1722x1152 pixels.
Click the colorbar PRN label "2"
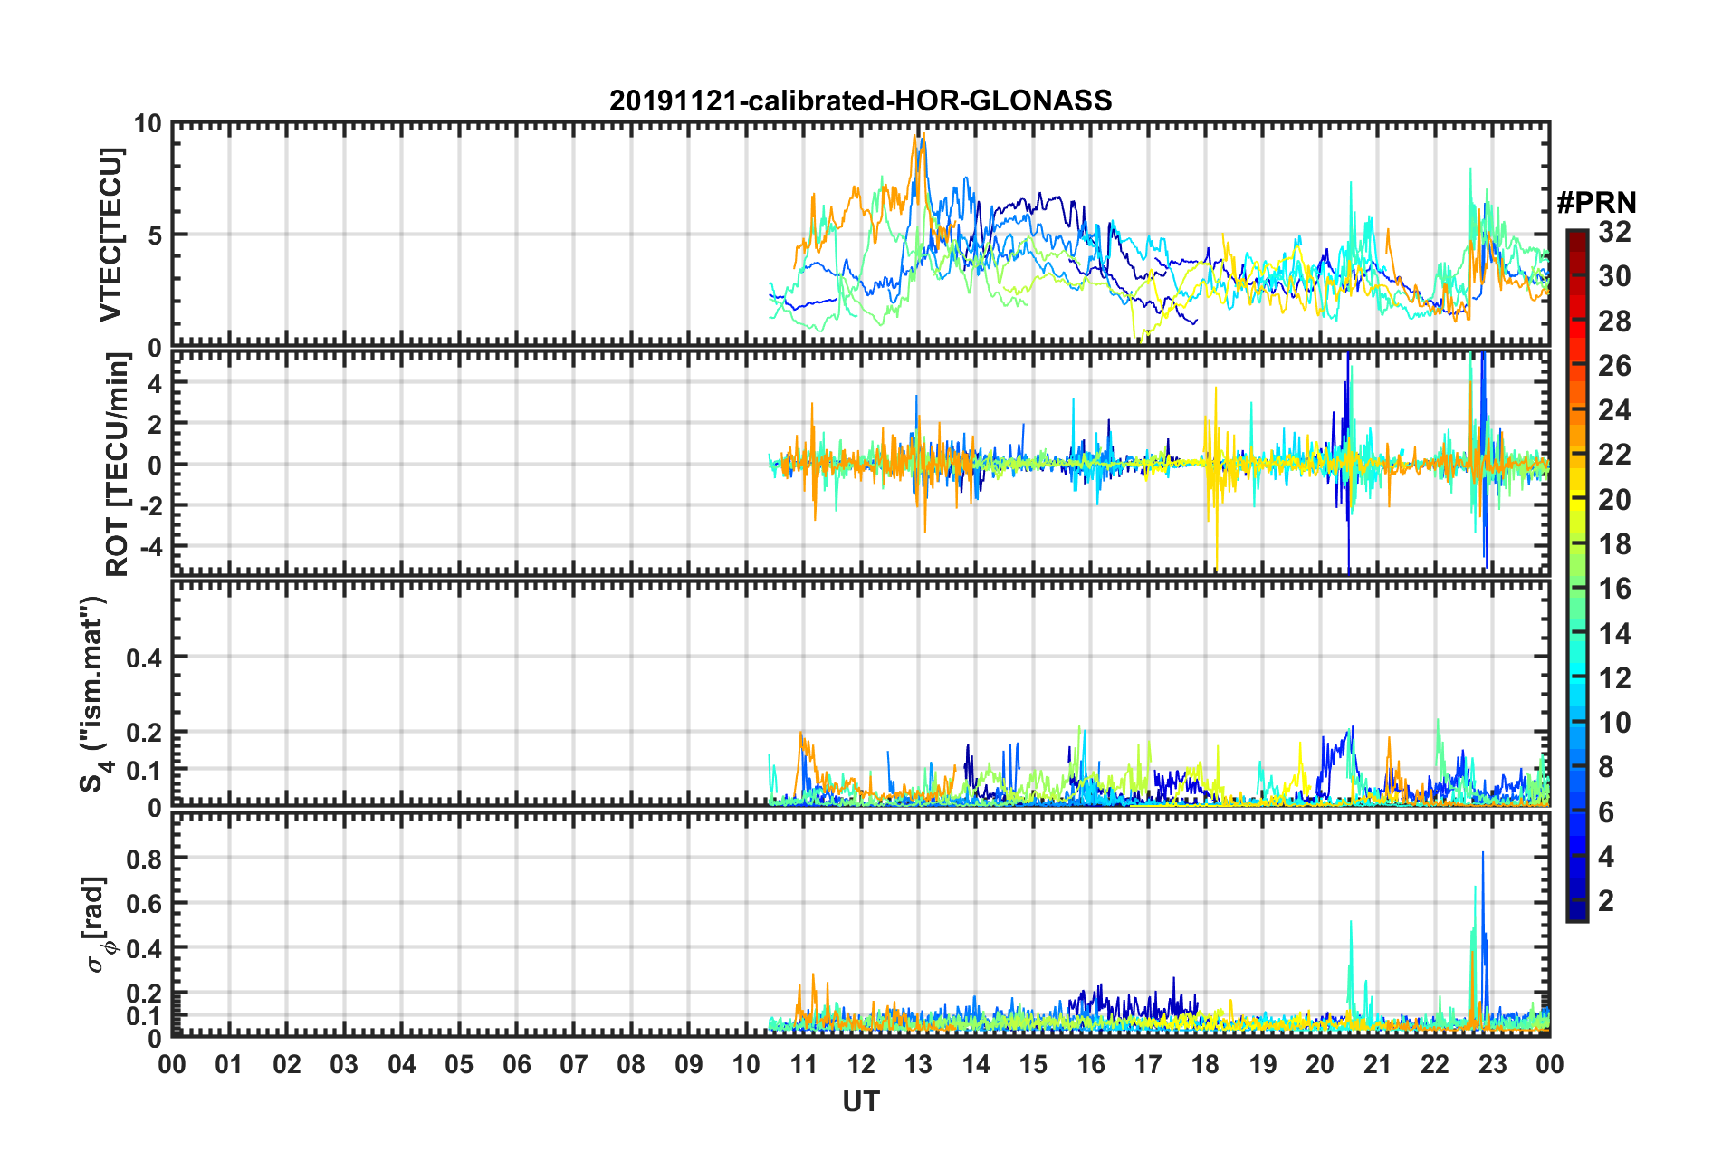pos(1606,900)
